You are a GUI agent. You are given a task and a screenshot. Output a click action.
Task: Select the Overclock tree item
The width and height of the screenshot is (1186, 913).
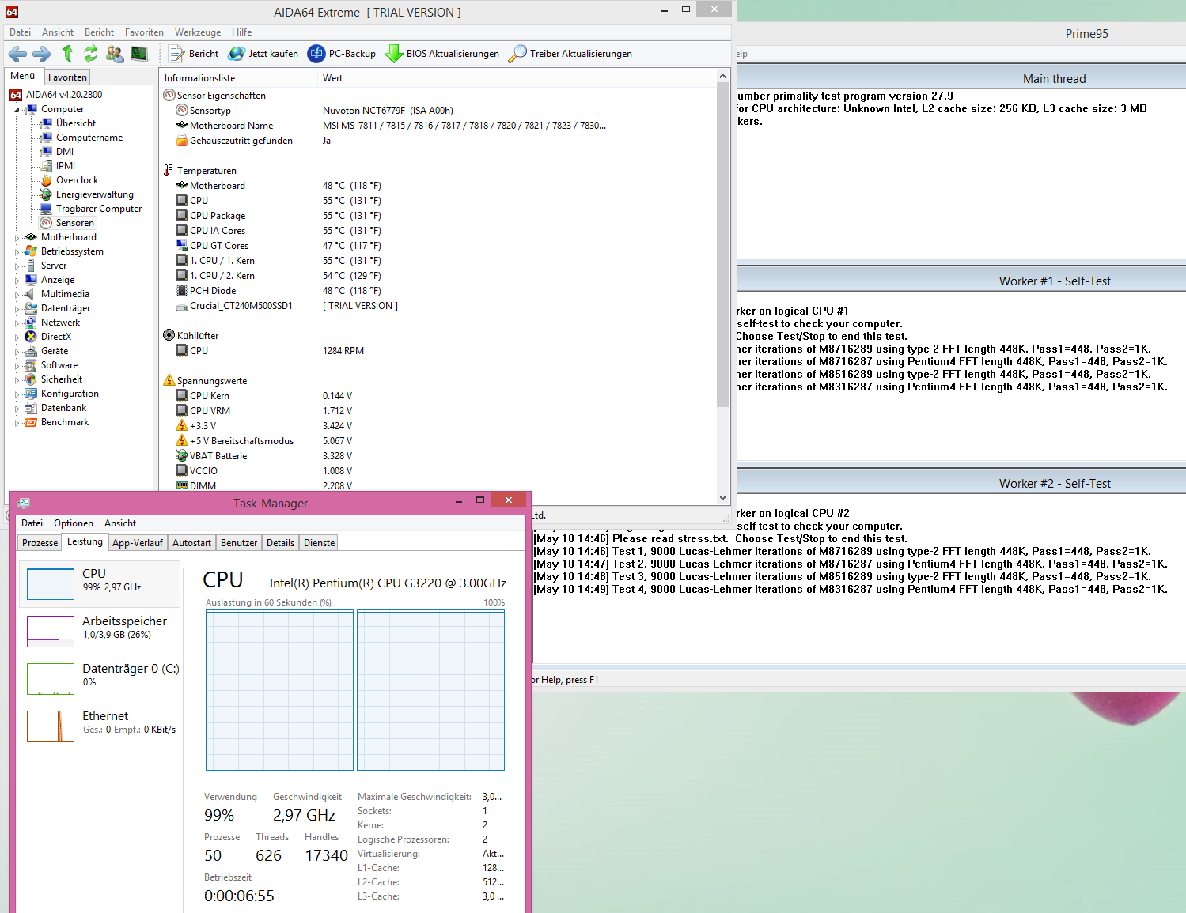pos(77,180)
